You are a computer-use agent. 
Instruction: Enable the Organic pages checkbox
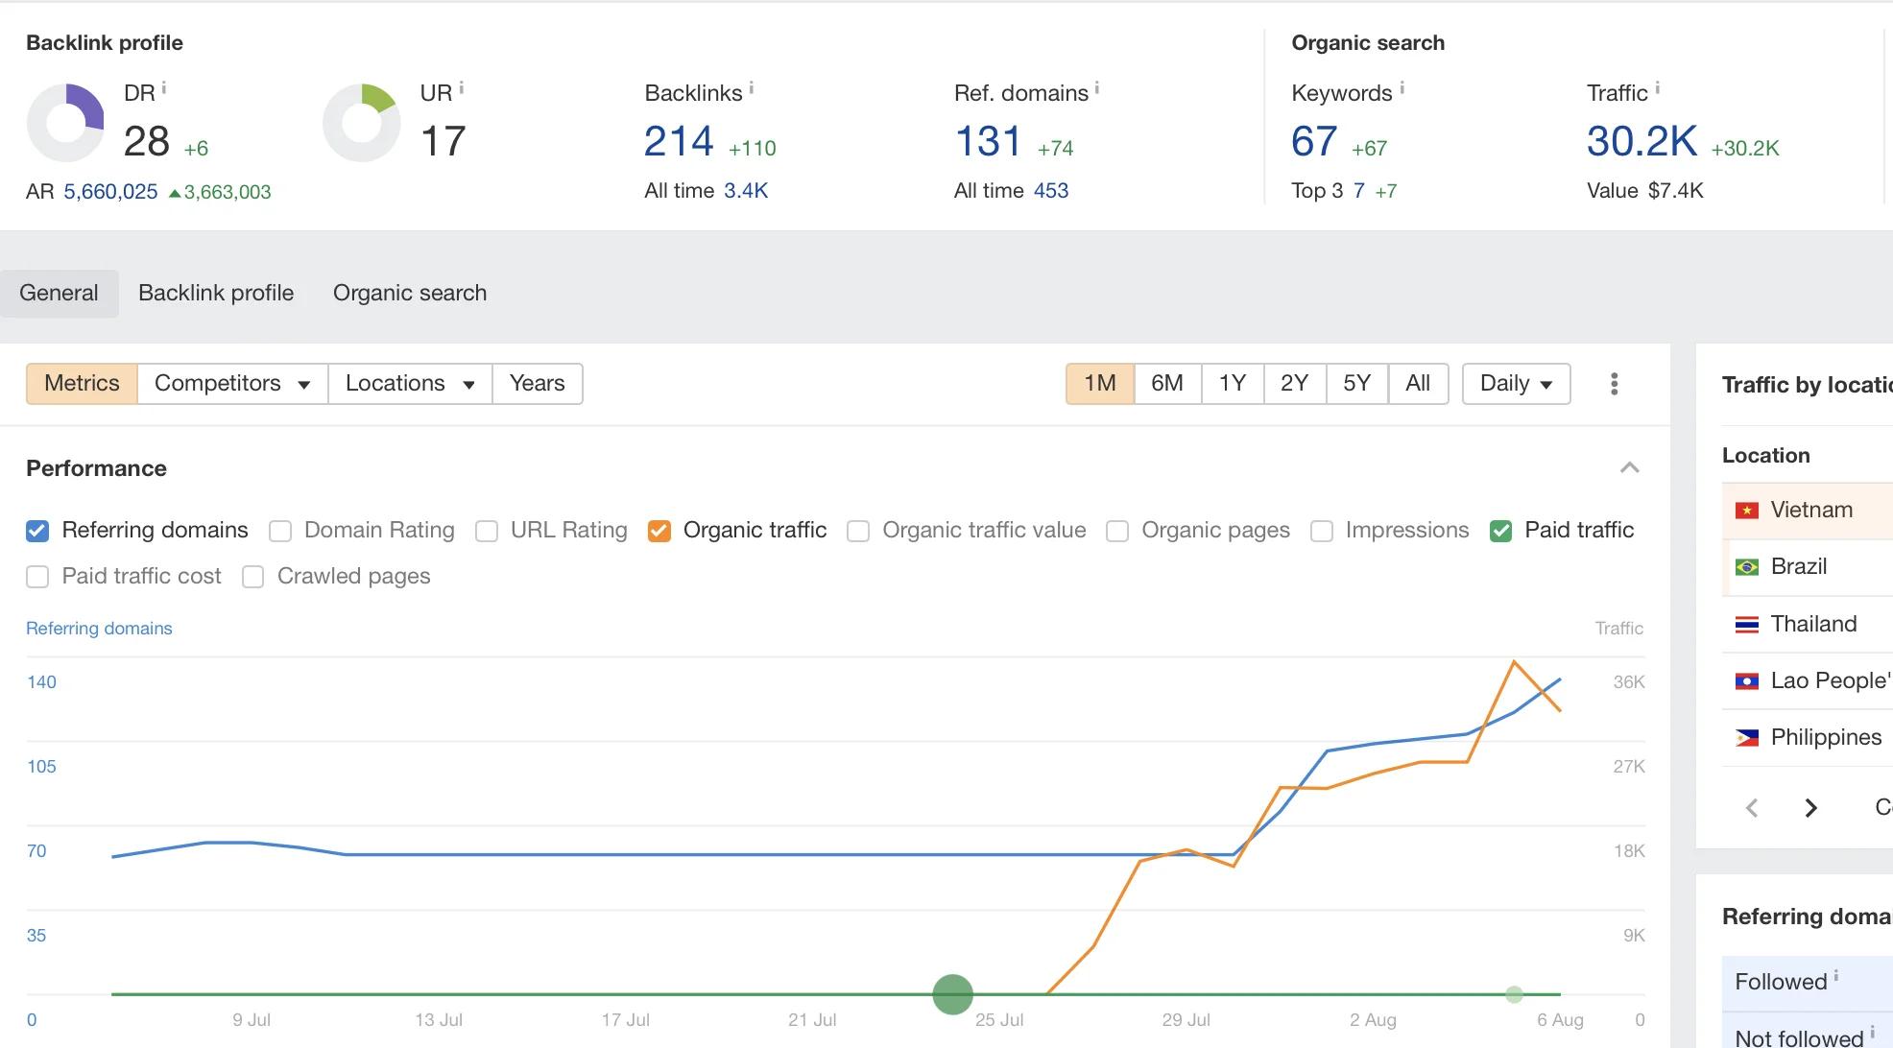tap(1117, 531)
